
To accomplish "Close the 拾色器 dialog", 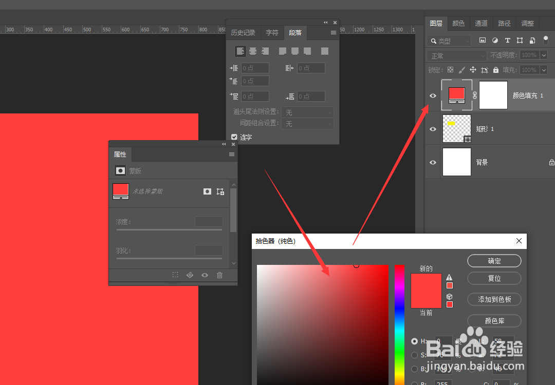I will (x=519, y=241).
